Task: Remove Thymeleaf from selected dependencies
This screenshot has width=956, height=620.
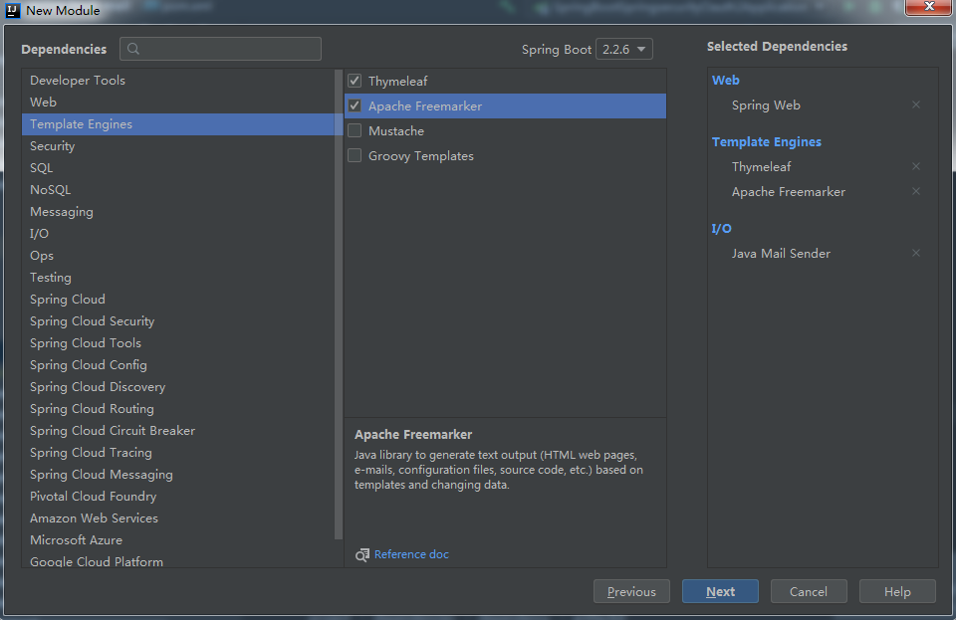Action: [x=916, y=166]
